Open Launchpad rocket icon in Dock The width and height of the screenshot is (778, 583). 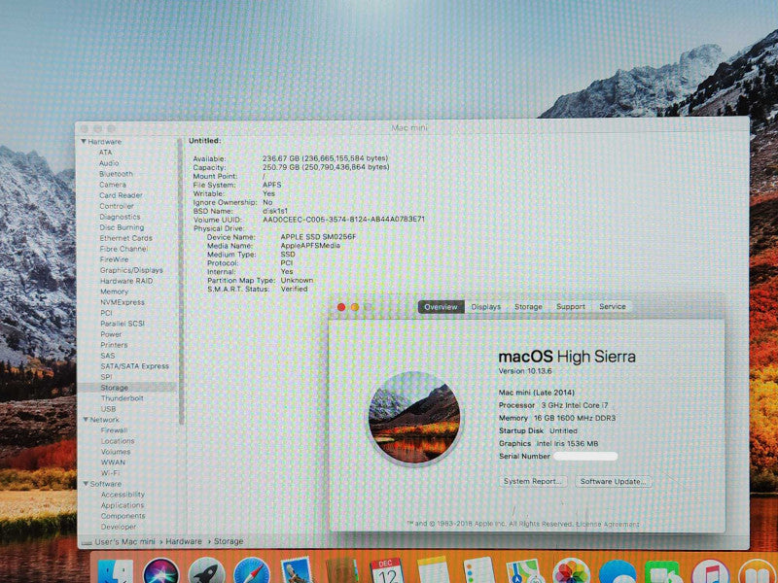206,571
